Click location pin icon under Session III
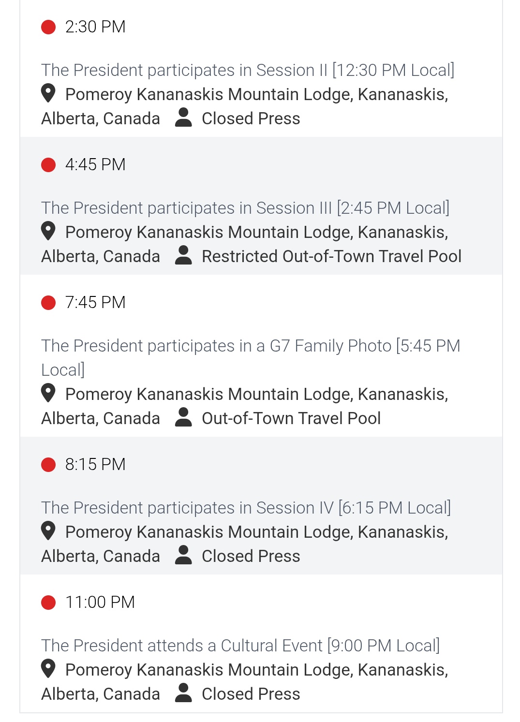The width and height of the screenshot is (520, 722). (48, 231)
